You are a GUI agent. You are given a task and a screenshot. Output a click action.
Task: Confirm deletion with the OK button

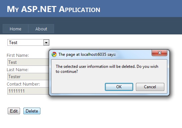pos(119,87)
